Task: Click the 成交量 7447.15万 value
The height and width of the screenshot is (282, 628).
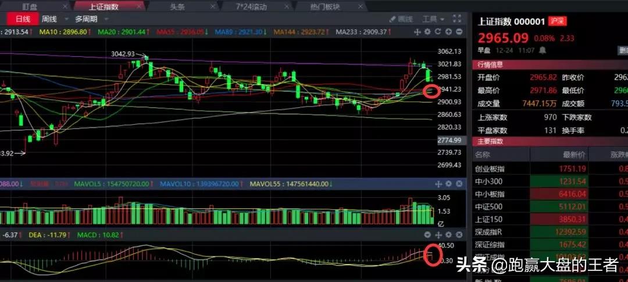Action: point(540,103)
